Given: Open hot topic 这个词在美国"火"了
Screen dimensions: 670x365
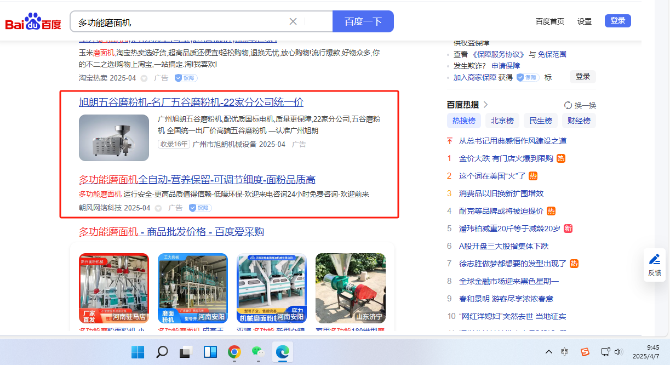Looking at the screenshot, I should 493,176.
